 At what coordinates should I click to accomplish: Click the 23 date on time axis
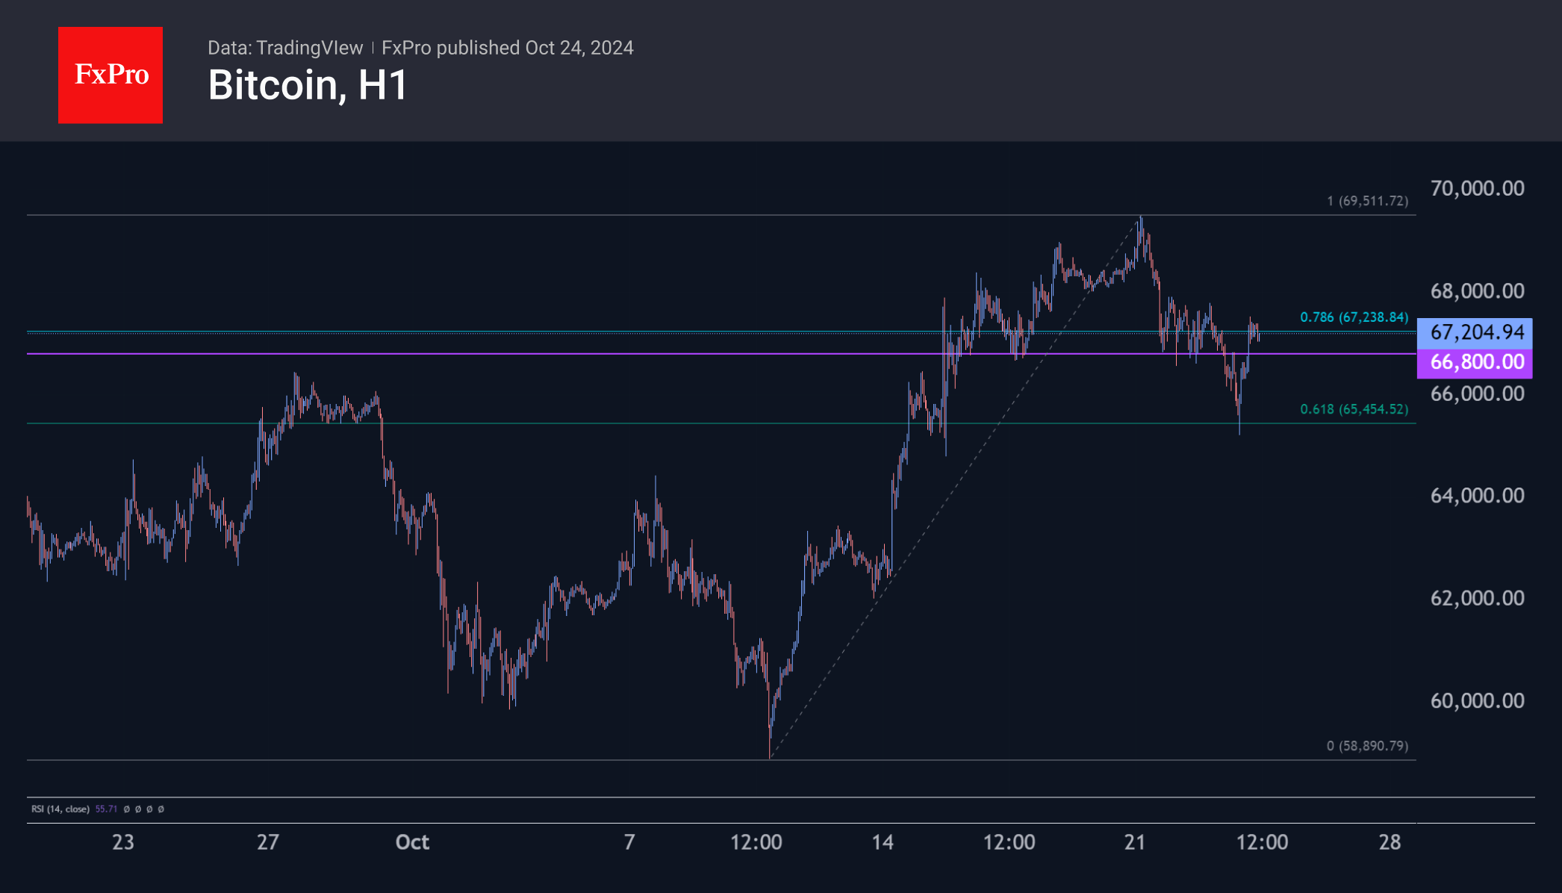[123, 842]
